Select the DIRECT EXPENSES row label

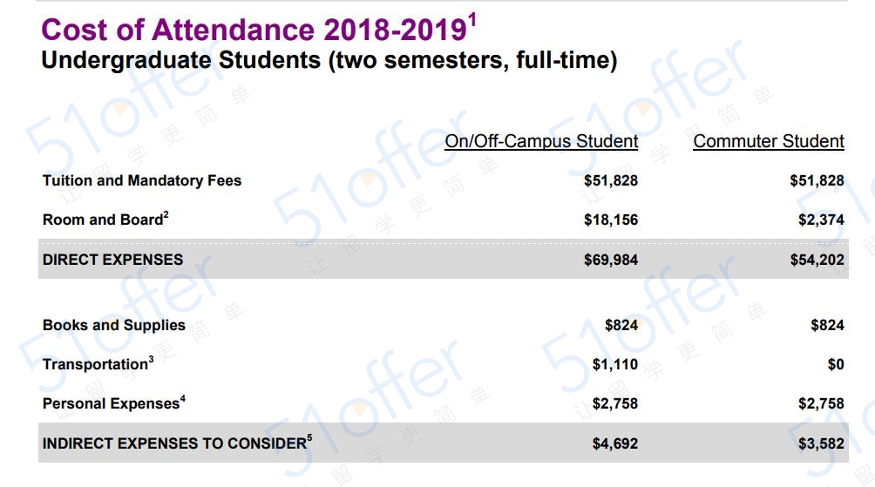(x=112, y=260)
